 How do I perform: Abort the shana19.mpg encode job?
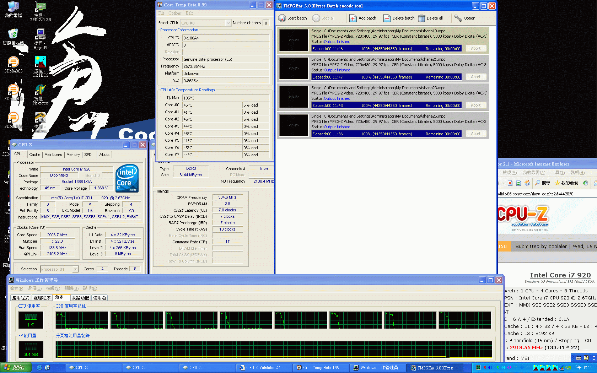pos(476,48)
